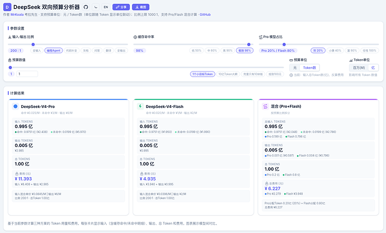Screen dimensions: 386x233
Task: Click the ¥ 11.393 cost in Pro card
Action: pos(23,179)
